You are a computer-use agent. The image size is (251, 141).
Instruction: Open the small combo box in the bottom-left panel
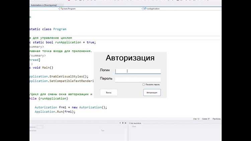tap(40, 127)
